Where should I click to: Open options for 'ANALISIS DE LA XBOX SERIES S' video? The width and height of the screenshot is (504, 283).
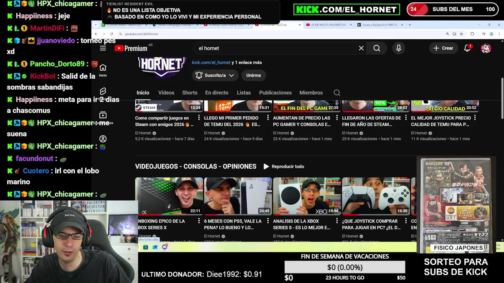[x=337, y=221]
